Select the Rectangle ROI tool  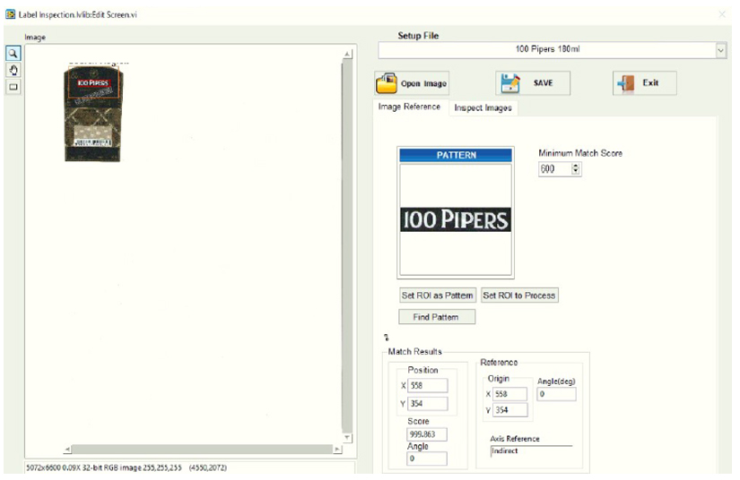pos(13,87)
